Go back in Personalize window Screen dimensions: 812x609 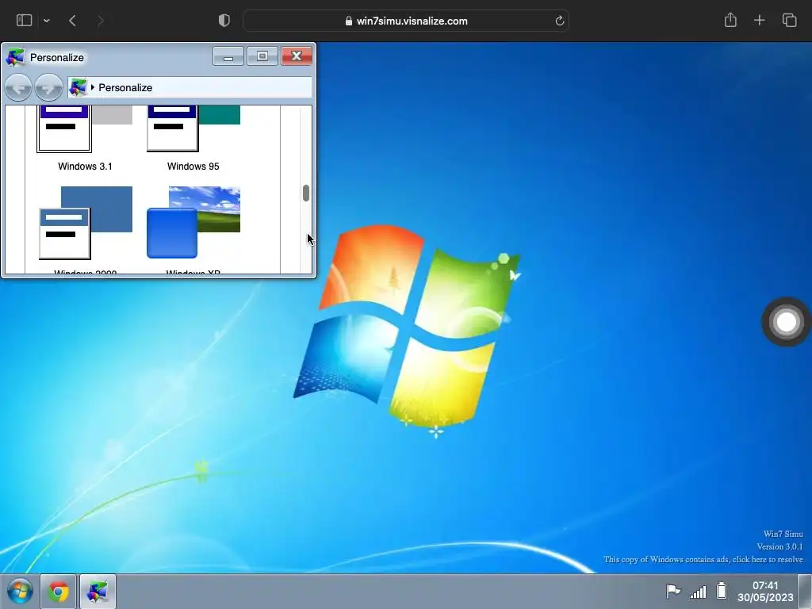click(x=19, y=87)
